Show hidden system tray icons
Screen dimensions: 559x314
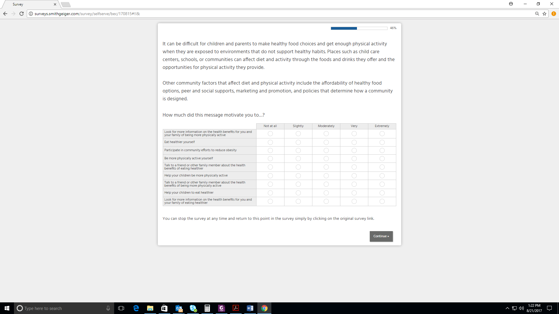click(x=507, y=308)
